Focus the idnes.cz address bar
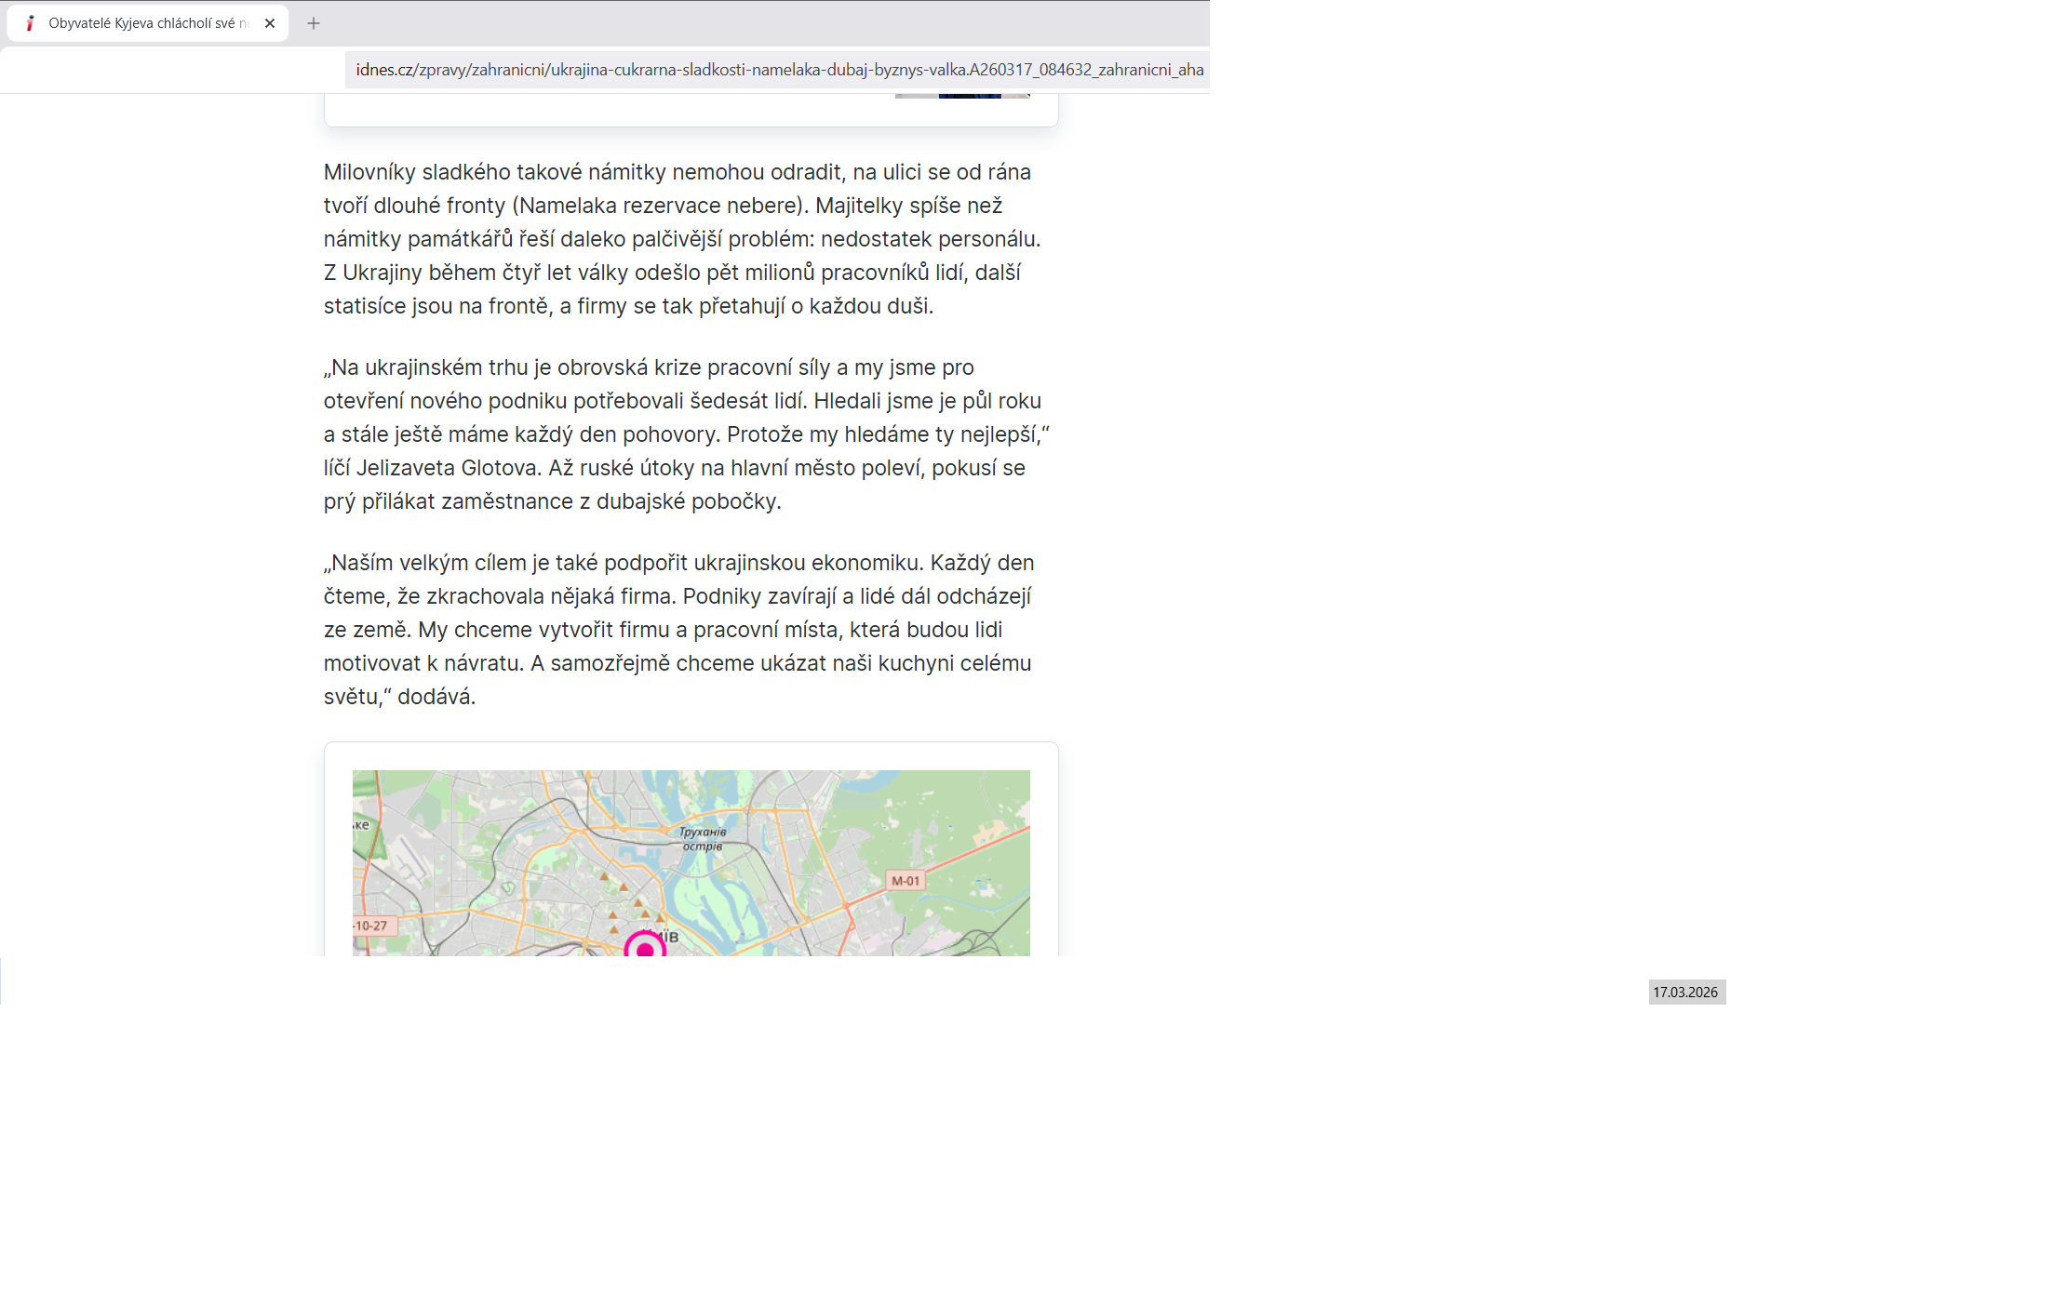The height and width of the screenshot is (1293, 2053). click(778, 70)
